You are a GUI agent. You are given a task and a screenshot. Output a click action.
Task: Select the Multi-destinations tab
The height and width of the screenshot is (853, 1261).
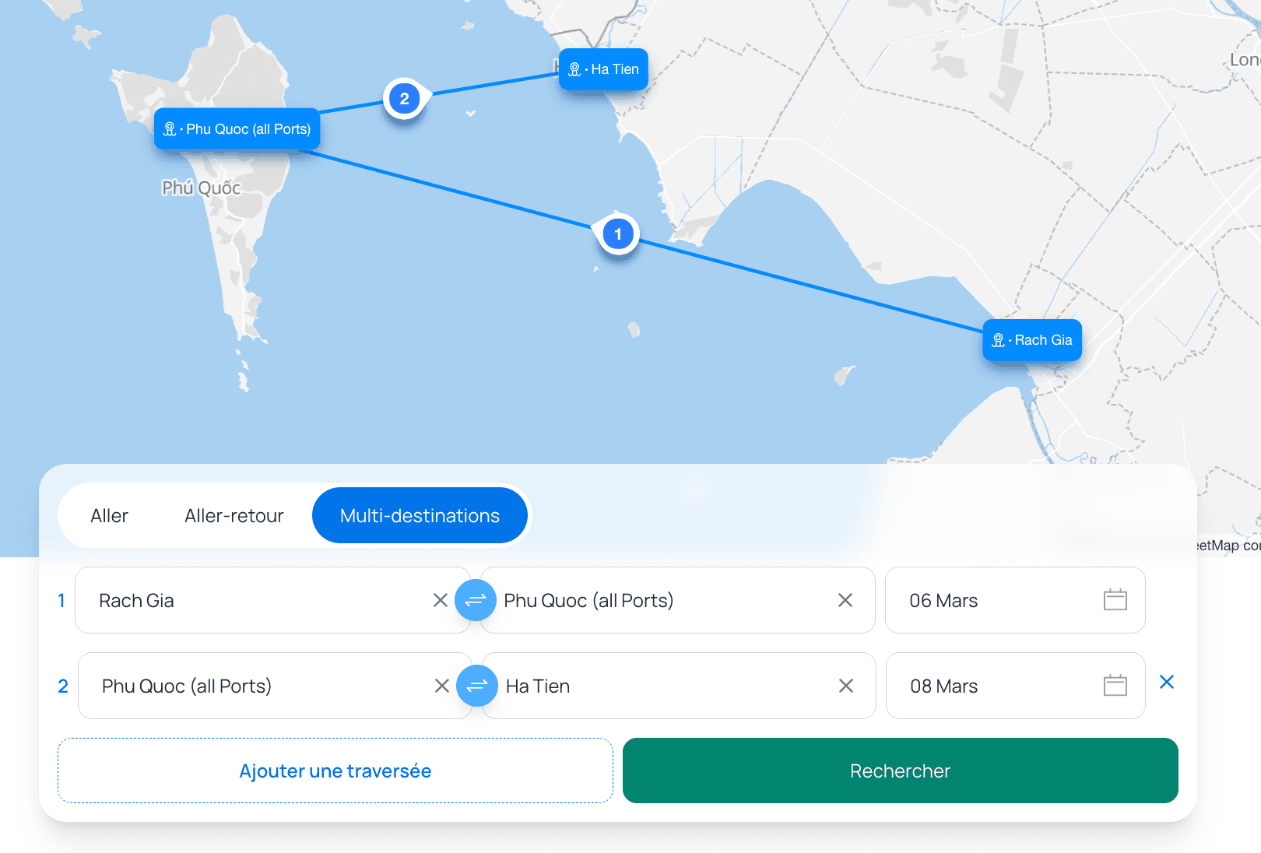[420, 514]
